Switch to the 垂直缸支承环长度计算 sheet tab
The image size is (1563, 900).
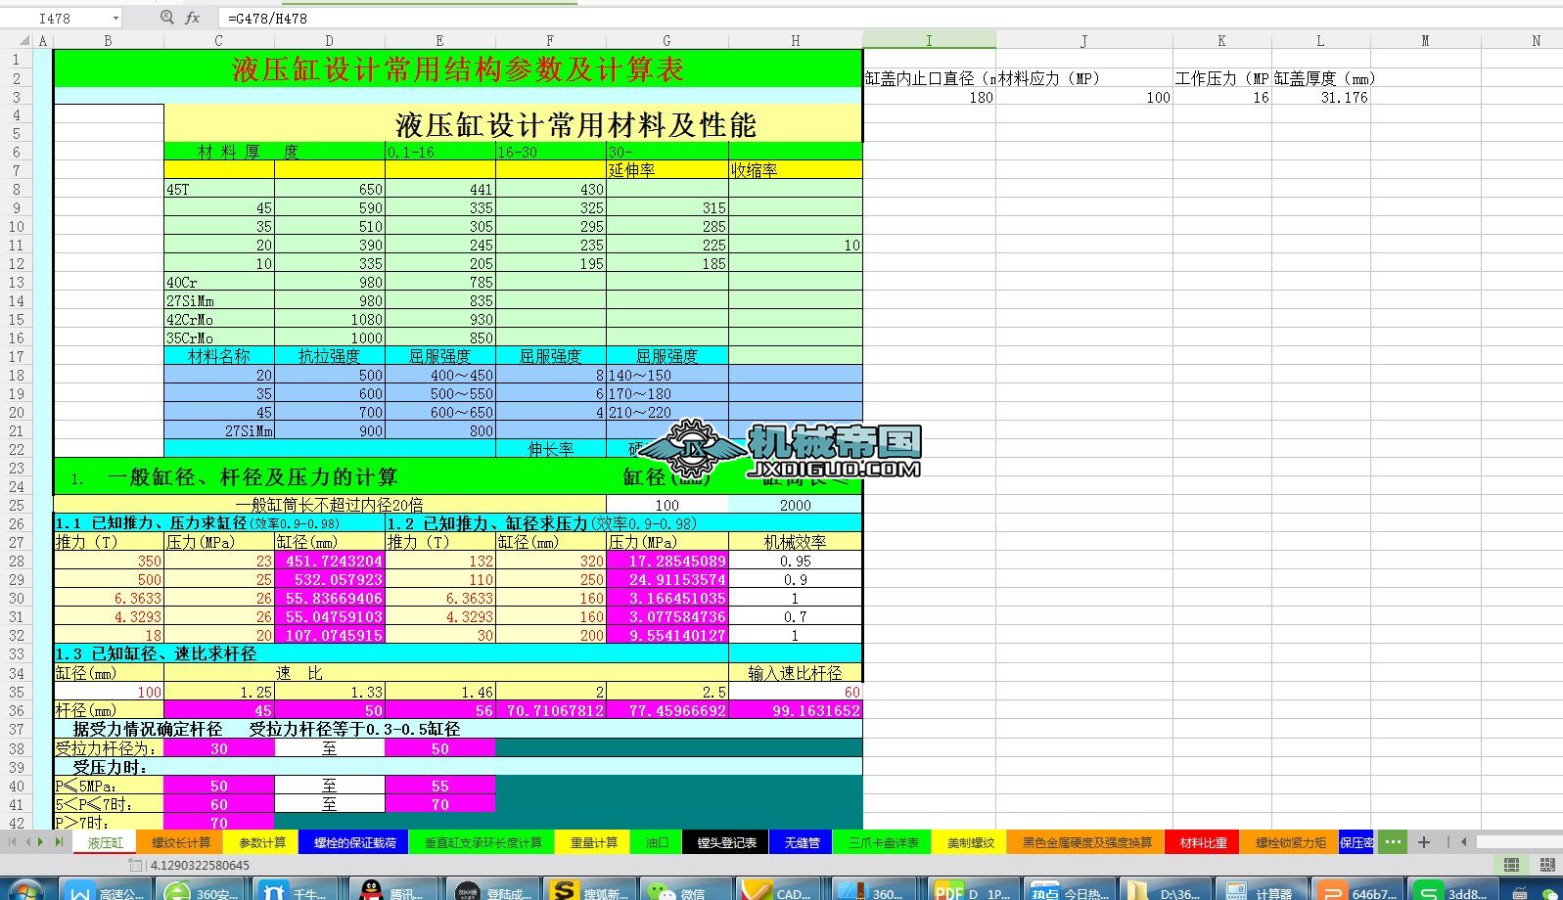pyautogui.click(x=483, y=842)
